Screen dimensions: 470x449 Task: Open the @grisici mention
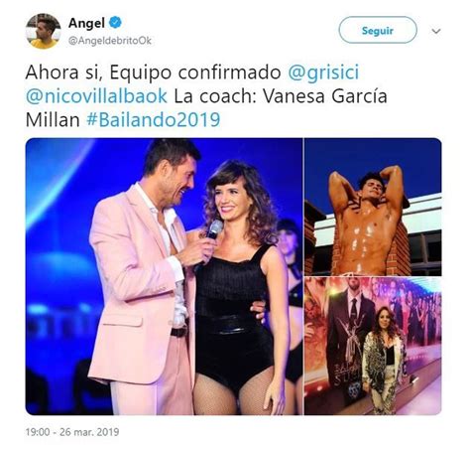point(323,73)
